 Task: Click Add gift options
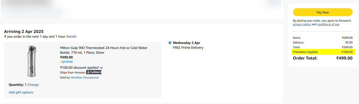pyautogui.click(x=21, y=92)
